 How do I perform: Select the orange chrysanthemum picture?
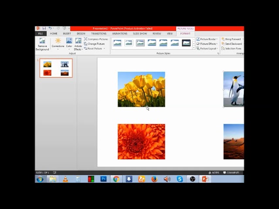[141, 142]
